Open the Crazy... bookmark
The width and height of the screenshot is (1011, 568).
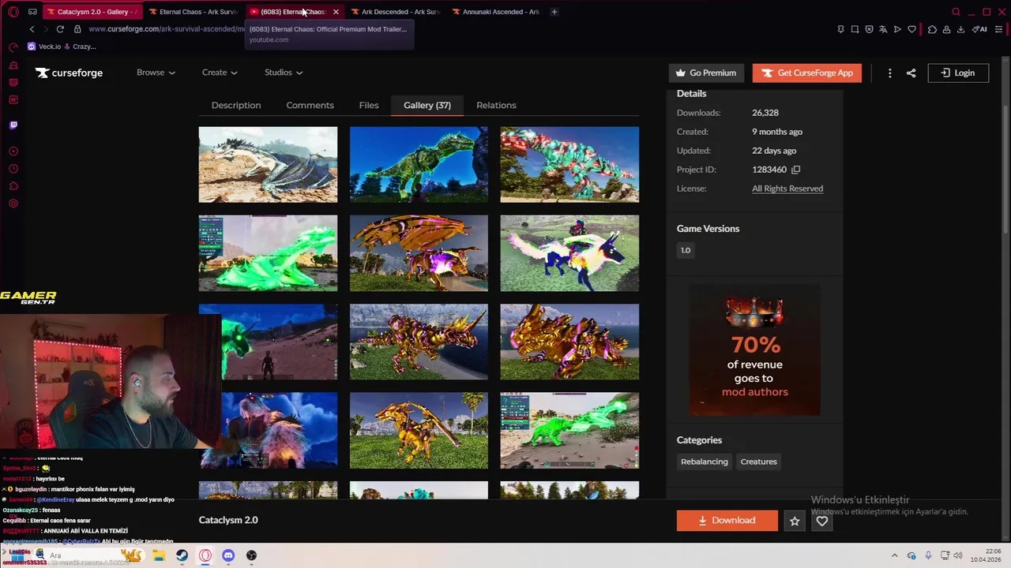pos(80,47)
